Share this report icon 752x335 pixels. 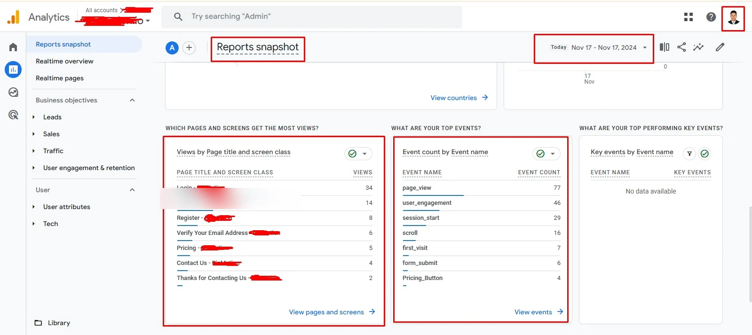(x=681, y=47)
